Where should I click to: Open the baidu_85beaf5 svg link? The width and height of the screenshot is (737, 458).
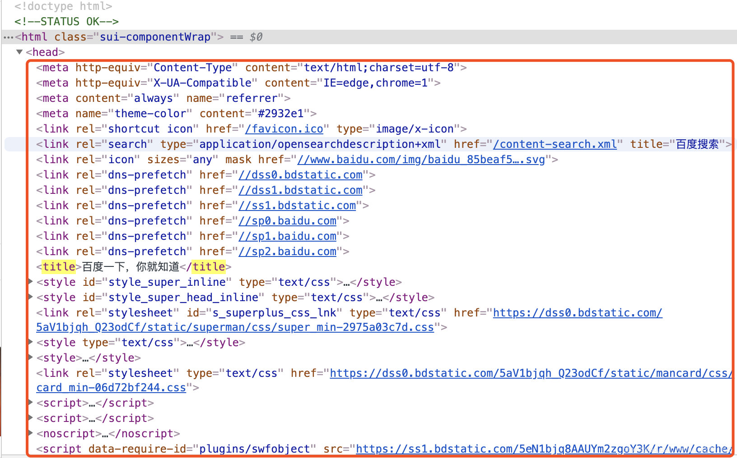coord(421,160)
